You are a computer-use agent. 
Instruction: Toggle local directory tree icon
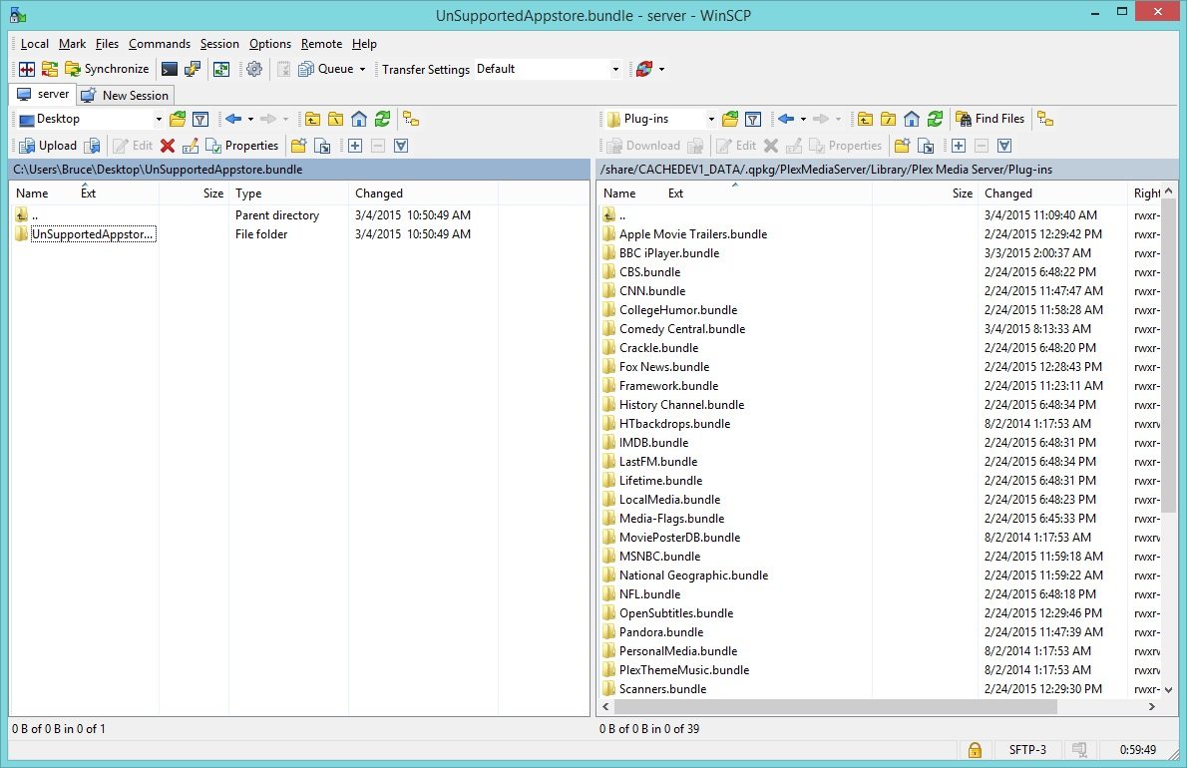pos(411,119)
